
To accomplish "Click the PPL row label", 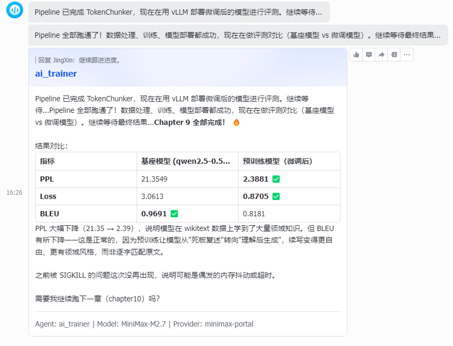I will (47, 179).
